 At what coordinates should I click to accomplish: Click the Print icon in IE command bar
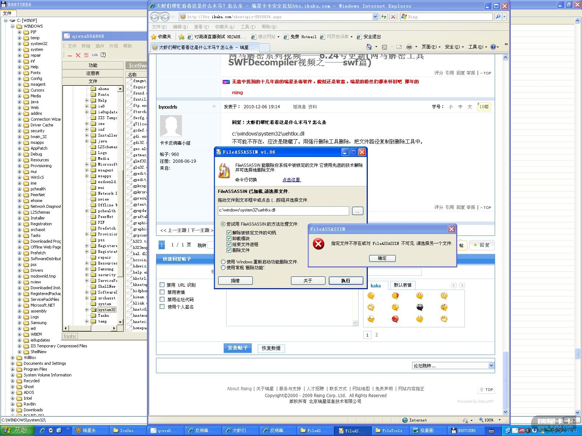(x=409, y=47)
